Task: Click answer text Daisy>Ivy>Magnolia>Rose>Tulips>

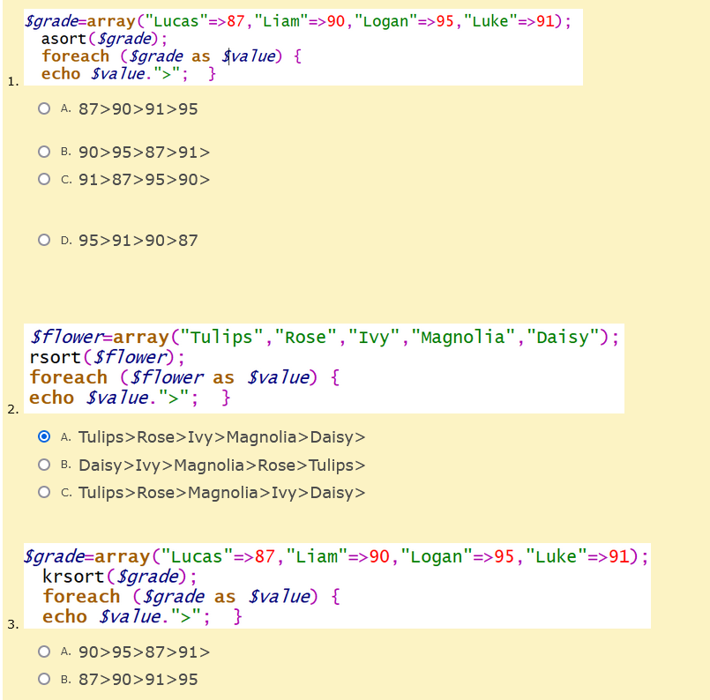Action: click(x=222, y=465)
